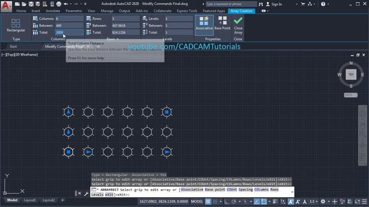This screenshot has height=207, width=369.
Task: Open the quick access toolbar customize dropdown
Action: [85, 4]
